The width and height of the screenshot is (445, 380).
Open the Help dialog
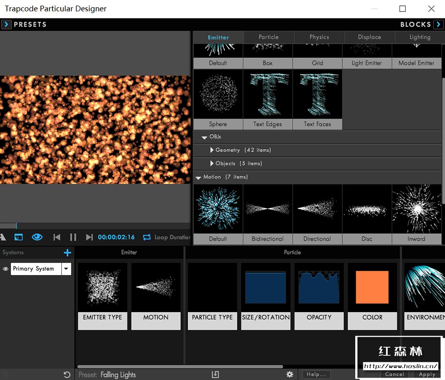point(316,374)
